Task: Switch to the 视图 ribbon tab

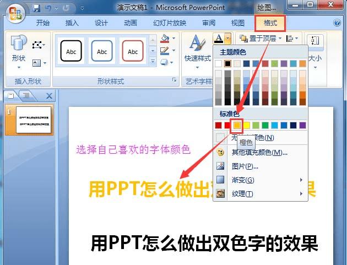Action: click(x=238, y=23)
